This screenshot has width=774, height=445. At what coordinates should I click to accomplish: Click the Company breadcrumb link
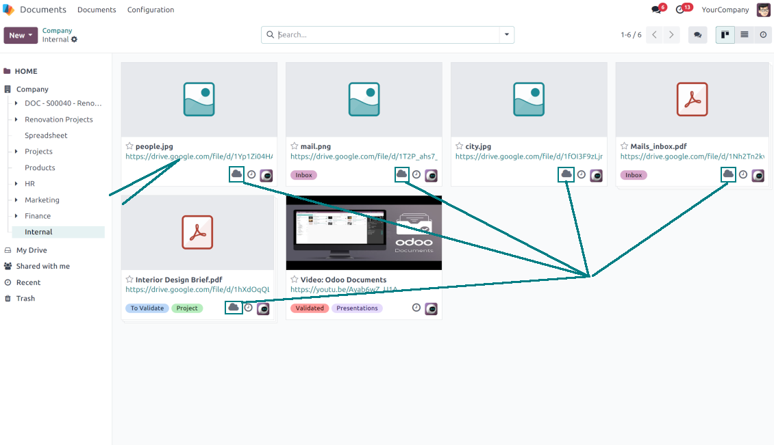[x=58, y=31]
